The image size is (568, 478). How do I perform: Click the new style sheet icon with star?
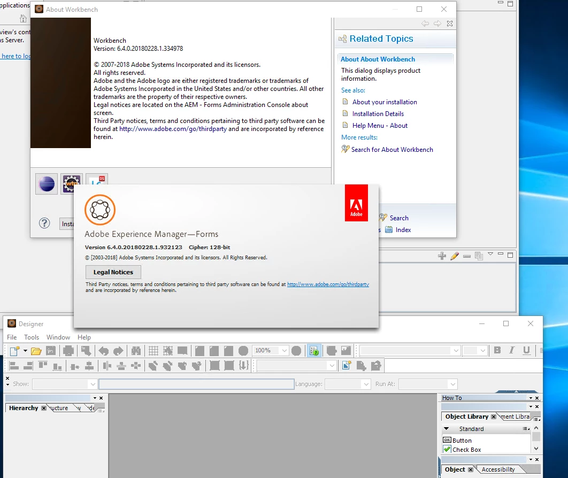(x=346, y=365)
